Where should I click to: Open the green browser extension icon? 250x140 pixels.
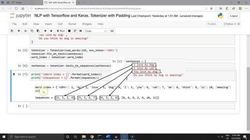pos(240,9)
